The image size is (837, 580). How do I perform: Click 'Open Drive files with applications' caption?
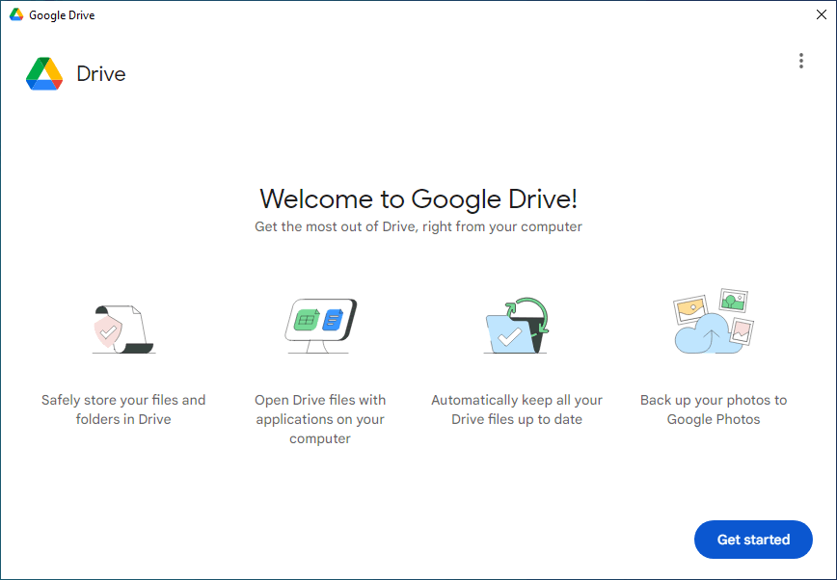click(320, 419)
